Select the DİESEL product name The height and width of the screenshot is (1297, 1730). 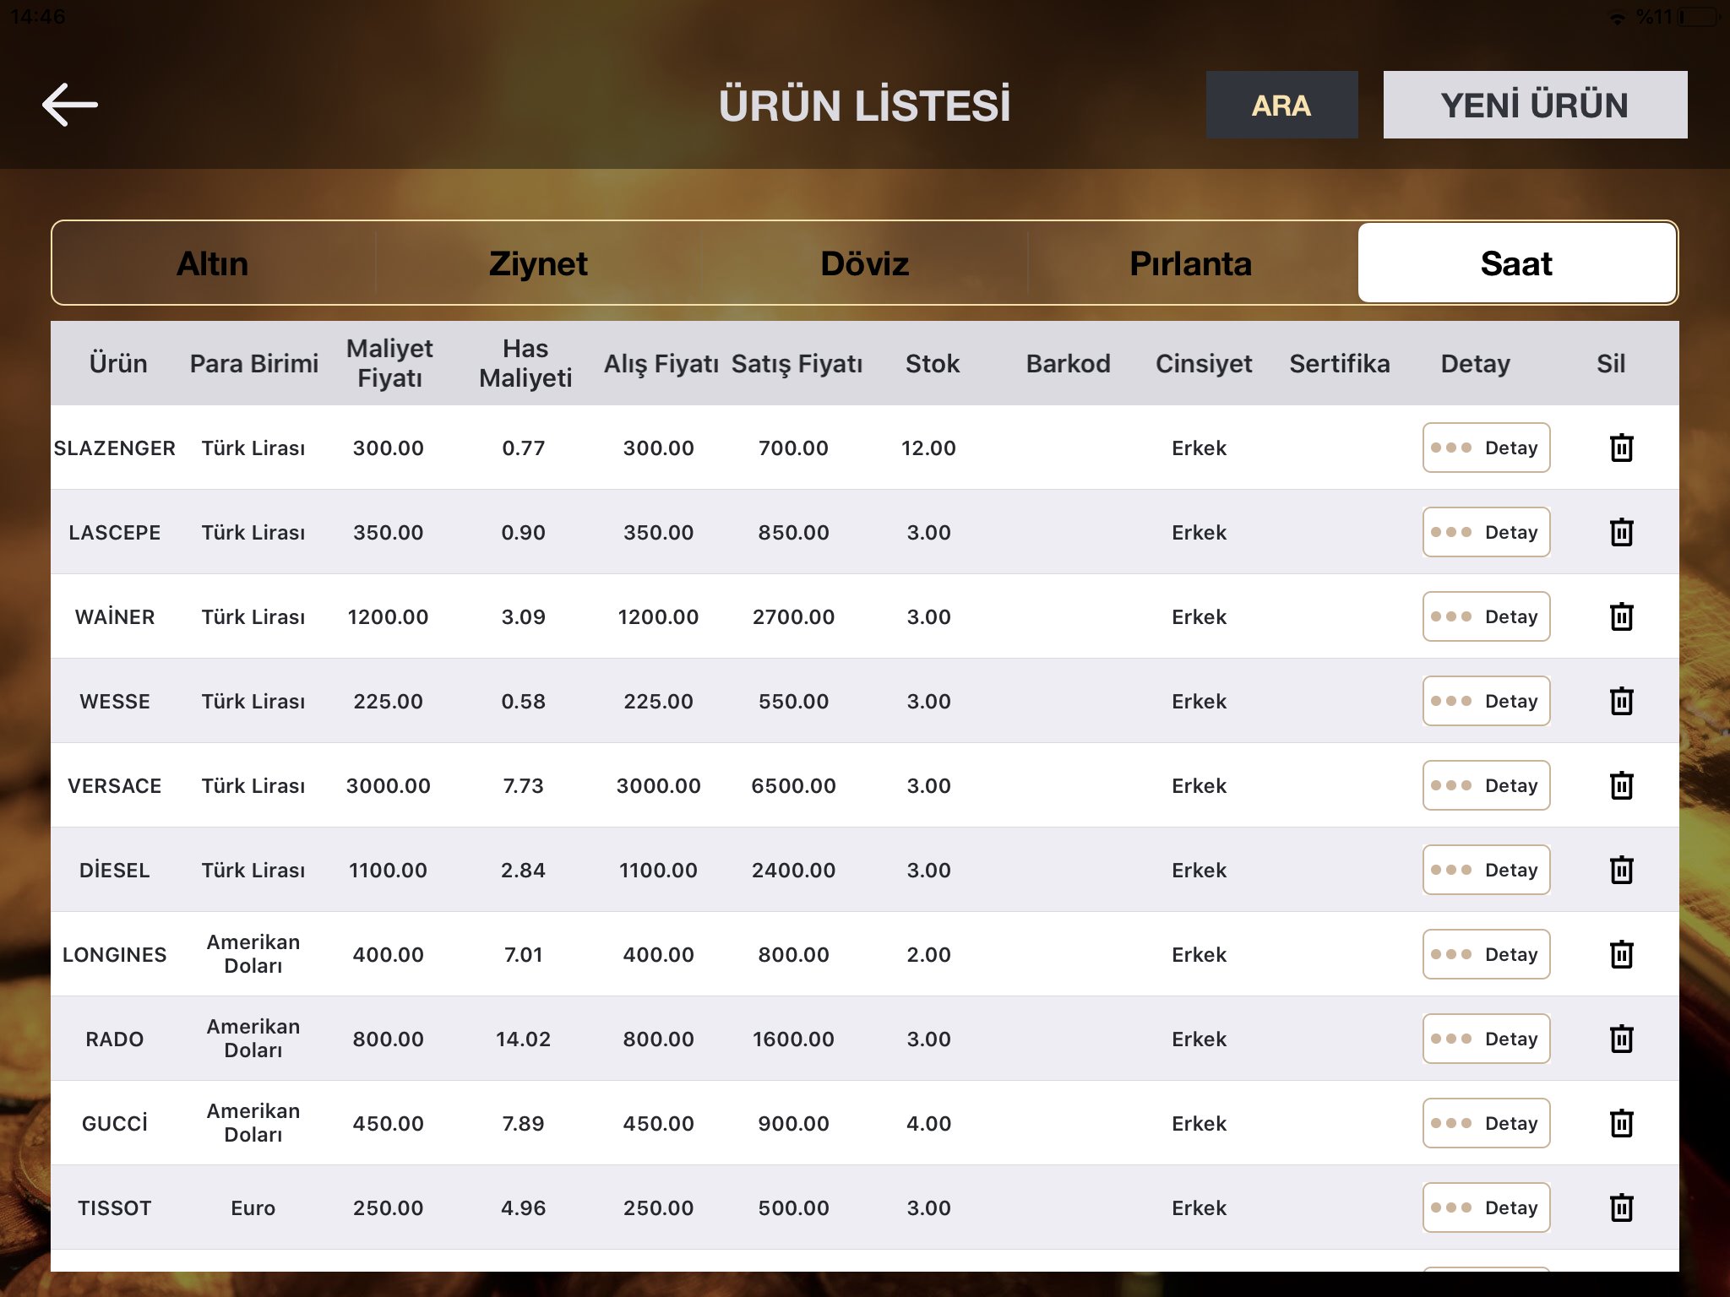pyautogui.click(x=115, y=870)
